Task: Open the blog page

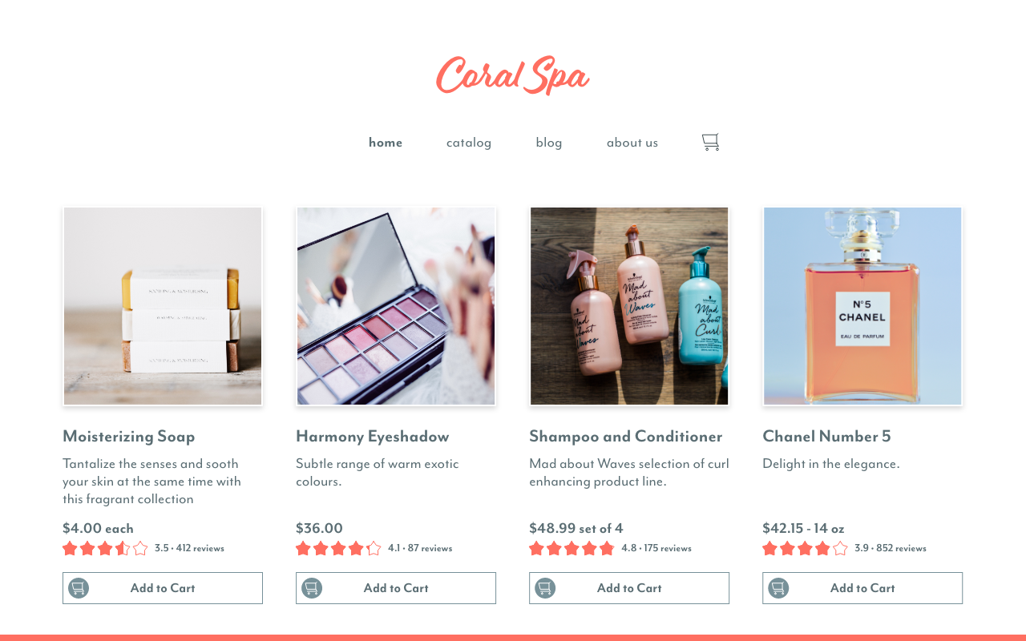Action: coord(549,143)
